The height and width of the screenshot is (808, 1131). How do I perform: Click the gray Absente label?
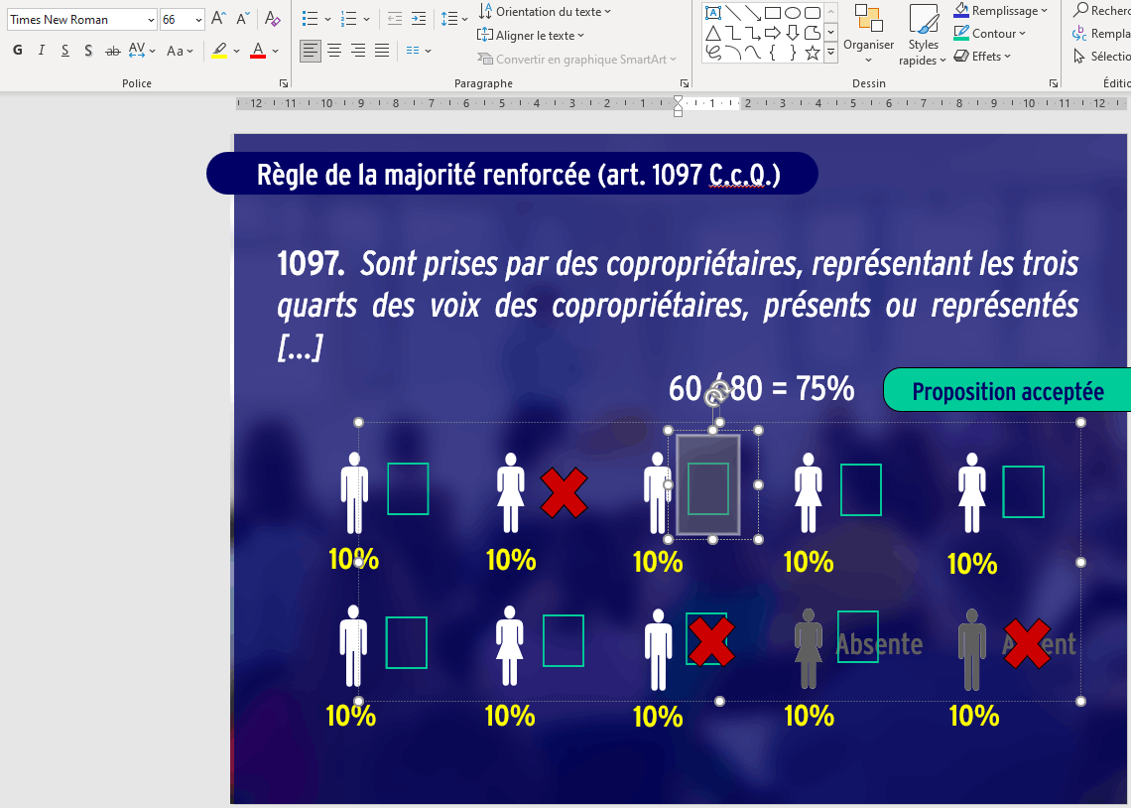(879, 644)
